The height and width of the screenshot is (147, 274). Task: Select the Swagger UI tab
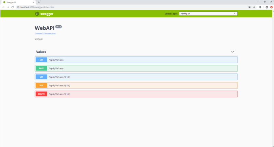coord(18,2)
